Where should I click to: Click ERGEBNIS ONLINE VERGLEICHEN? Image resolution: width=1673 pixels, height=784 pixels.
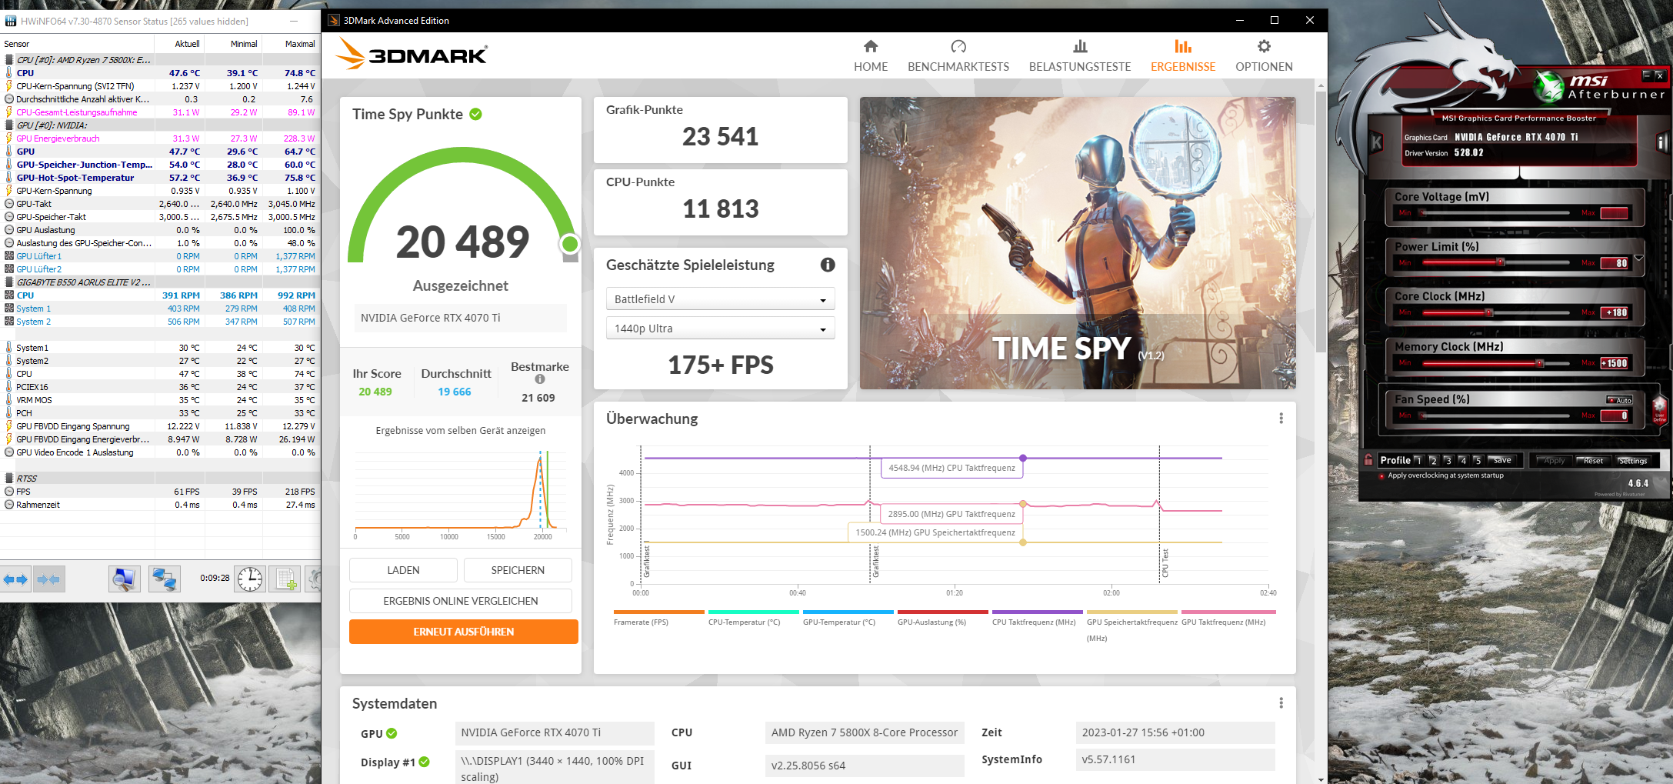(461, 601)
